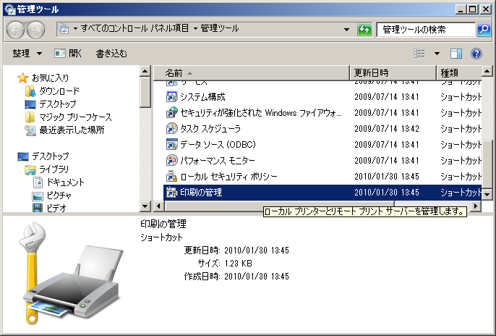
Task: Click the 開く toolbar button
Action: point(68,54)
